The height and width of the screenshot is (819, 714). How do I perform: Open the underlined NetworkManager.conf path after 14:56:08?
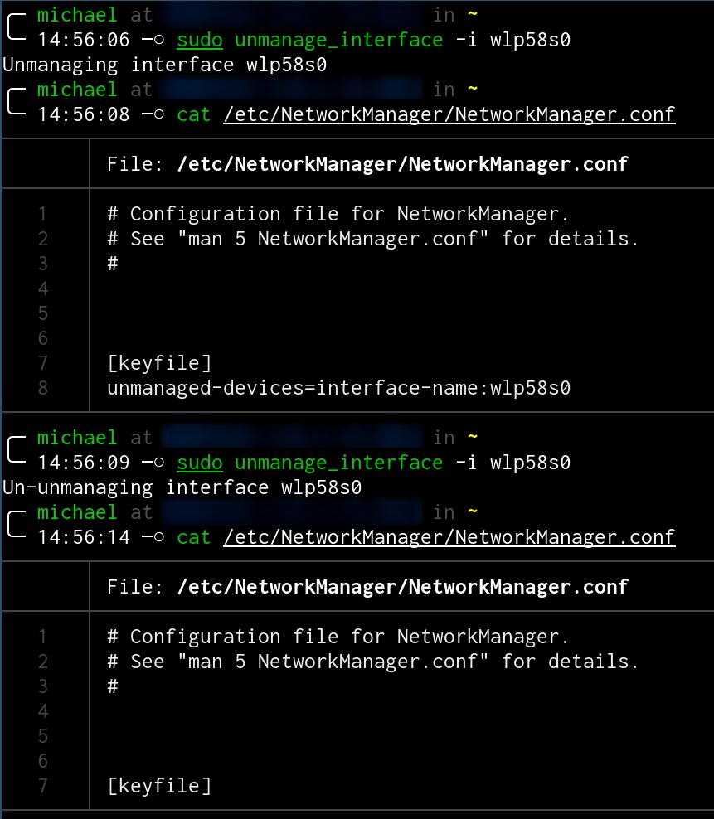449,115
